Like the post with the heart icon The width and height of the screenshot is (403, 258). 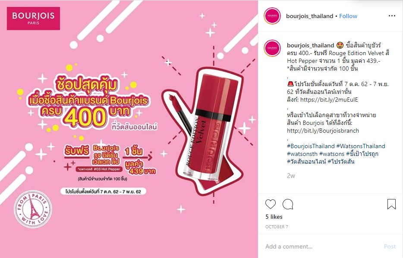click(271, 204)
